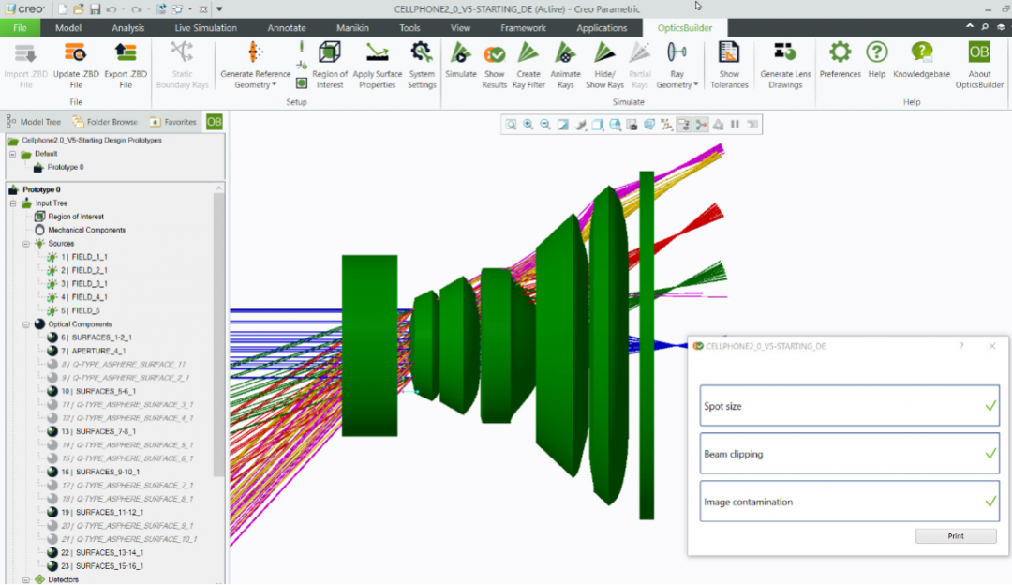
Task: Collapse the Optical Components tree node
Action: (27, 324)
